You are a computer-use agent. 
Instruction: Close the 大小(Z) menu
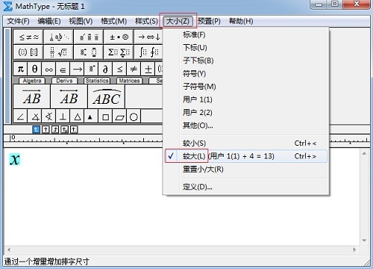[178, 21]
